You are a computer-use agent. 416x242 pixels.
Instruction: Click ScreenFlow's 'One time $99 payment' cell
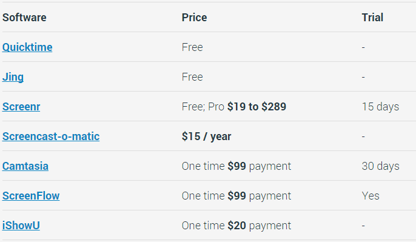tap(237, 196)
